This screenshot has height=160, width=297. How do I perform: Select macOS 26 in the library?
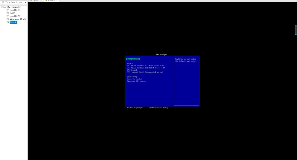(15, 16)
